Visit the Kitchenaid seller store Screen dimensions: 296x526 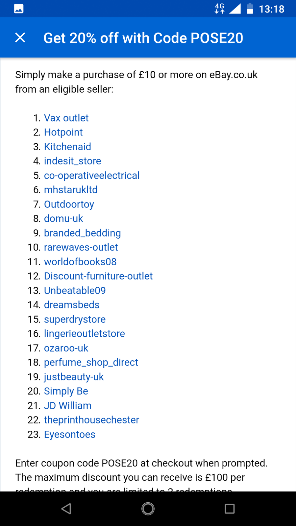[67, 147]
